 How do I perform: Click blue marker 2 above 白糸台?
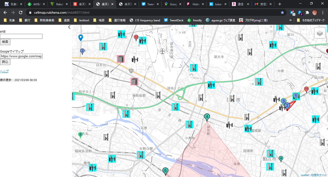[82, 51]
